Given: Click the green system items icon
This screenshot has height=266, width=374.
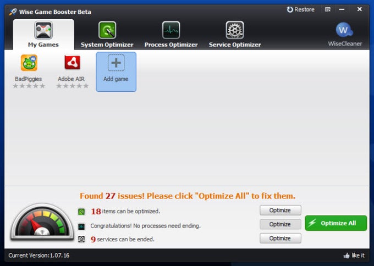Looking at the screenshot, I should 81,212.
